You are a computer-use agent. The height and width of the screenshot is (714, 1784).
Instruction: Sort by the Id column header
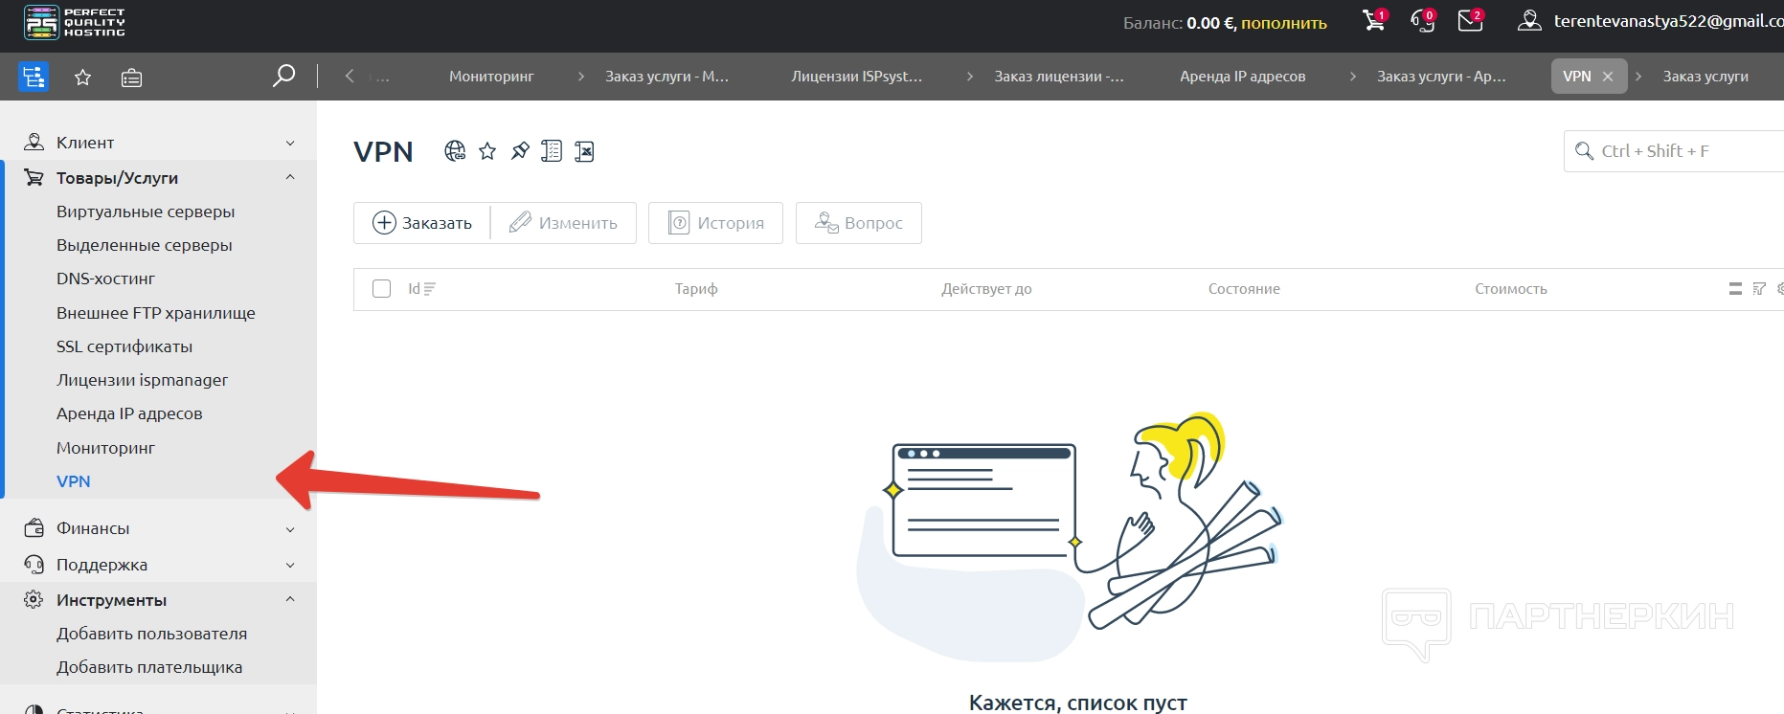(421, 289)
